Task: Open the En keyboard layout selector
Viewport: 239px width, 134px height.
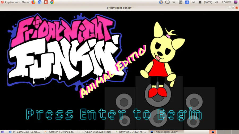Action: pyautogui.click(x=181, y=2)
